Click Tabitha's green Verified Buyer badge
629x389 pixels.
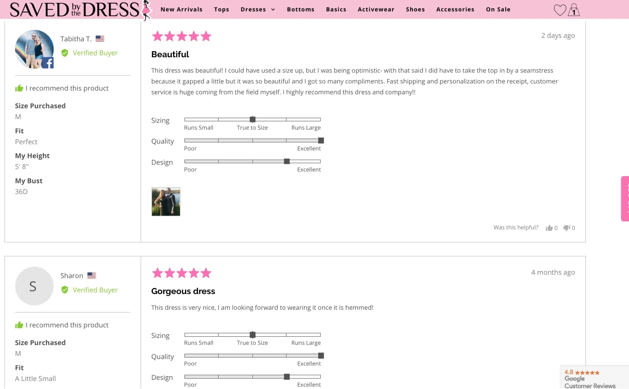(x=89, y=53)
